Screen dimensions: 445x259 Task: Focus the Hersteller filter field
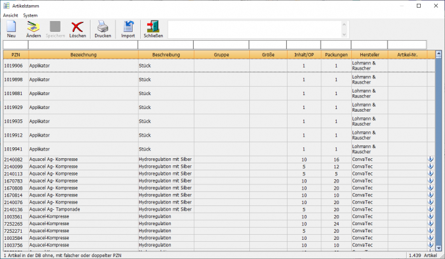pyautogui.click(x=369, y=45)
